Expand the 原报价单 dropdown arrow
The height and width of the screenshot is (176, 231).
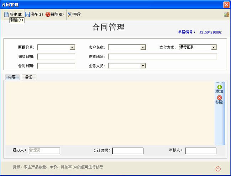click(72, 47)
